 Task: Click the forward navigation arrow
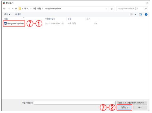[9, 9]
